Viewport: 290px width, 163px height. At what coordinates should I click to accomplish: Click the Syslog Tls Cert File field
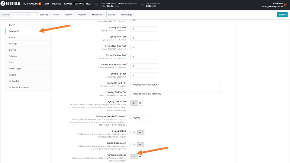[176, 85]
